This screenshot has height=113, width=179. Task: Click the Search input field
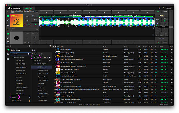pos(17,46)
